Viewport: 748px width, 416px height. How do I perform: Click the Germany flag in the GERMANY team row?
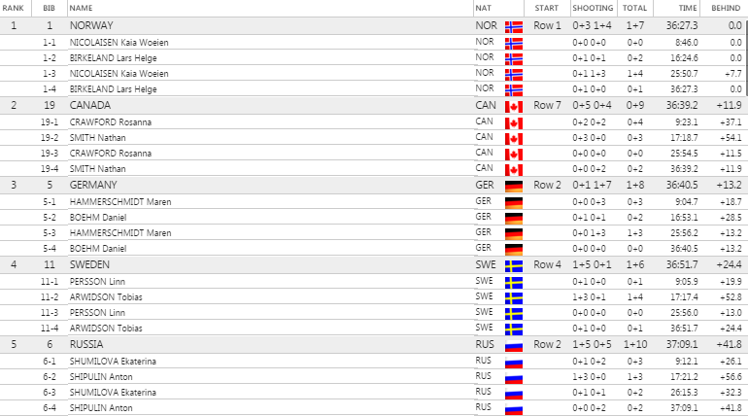pos(513,186)
